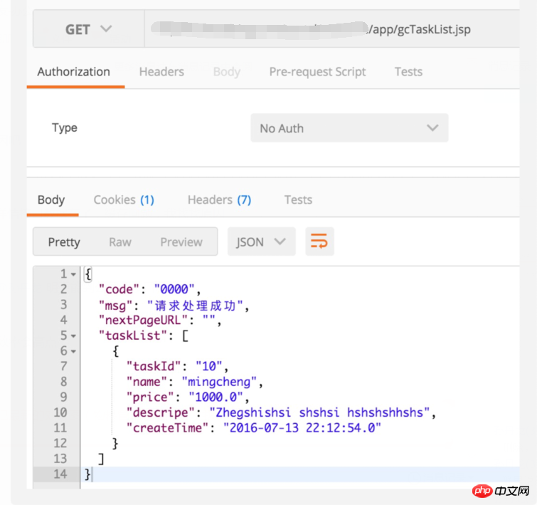Open the Cookies (1) tab
Viewport: 537px width, 505px height.
click(x=124, y=200)
